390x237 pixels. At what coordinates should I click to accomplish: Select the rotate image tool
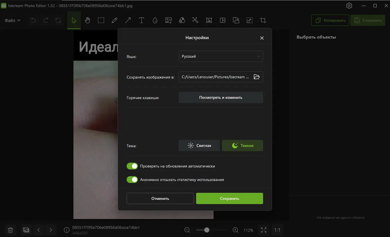pyautogui.click(x=236, y=20)
